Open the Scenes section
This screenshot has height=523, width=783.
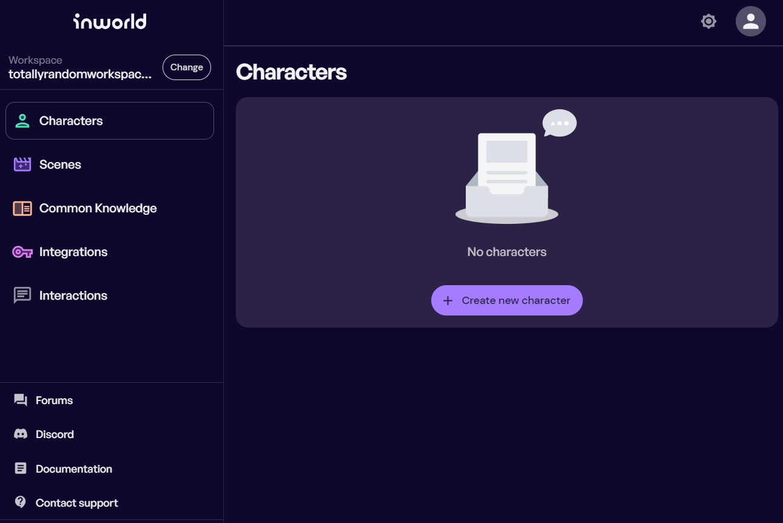click(x=60, y=164)
